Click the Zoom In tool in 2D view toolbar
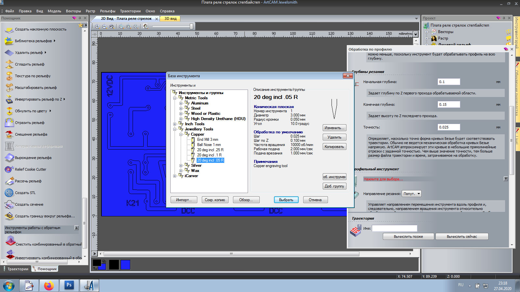The image size is (520, 292). tap(97, 26)
